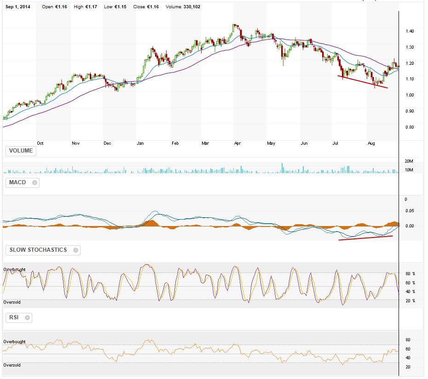428x379 pixels.
Task: Click the Volume 330,102 readout
Action: [183, 7]
